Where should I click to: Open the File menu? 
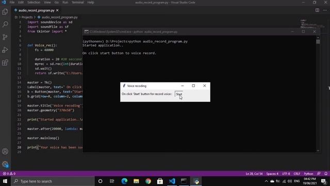pyautogui.click(x=12, y=2)
